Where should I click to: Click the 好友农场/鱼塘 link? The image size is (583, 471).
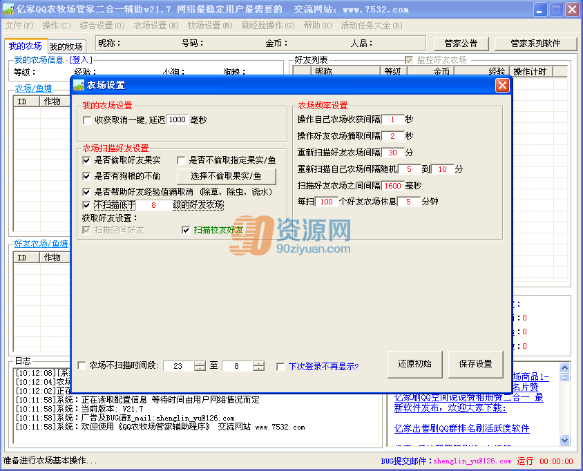(41, 244)
